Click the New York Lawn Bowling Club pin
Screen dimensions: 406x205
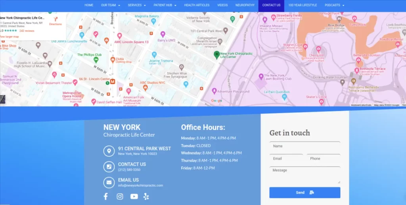pyautogui.click(x=261, y=76)
